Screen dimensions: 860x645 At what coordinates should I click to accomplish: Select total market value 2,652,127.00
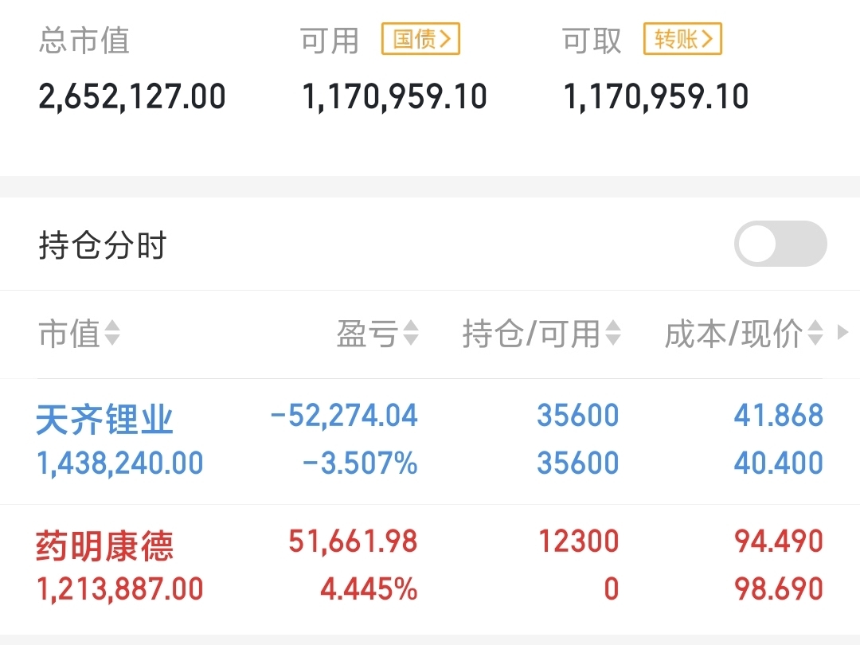point(132,97)
